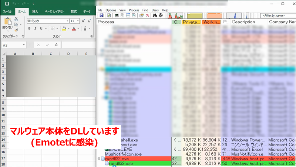The image size is (296, 167).
Task: Open the Name Box dropdown arrow
Action: pos(24,45)
